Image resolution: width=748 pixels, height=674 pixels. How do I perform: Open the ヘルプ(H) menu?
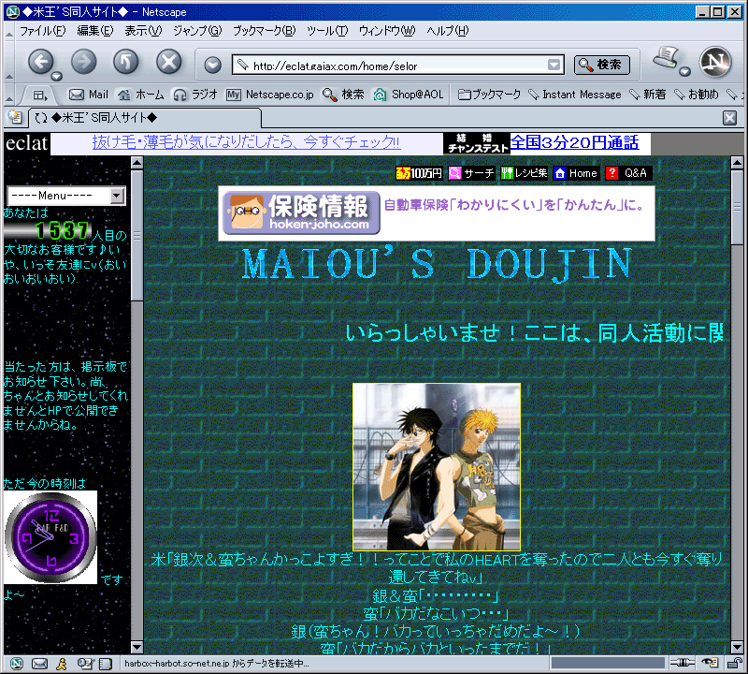[x=448, y=31]
